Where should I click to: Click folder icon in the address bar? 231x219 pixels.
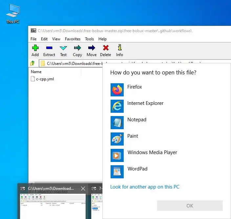pyautogui.click(x=43, y=63)
